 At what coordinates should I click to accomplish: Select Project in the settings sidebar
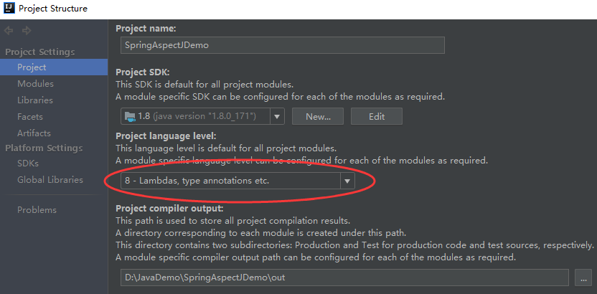click(32, 67)
